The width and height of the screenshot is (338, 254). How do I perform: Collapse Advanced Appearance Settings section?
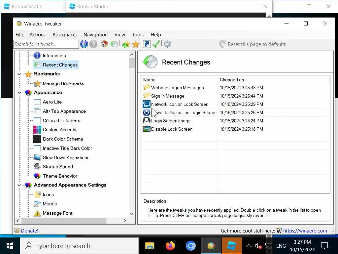point(19,185)
